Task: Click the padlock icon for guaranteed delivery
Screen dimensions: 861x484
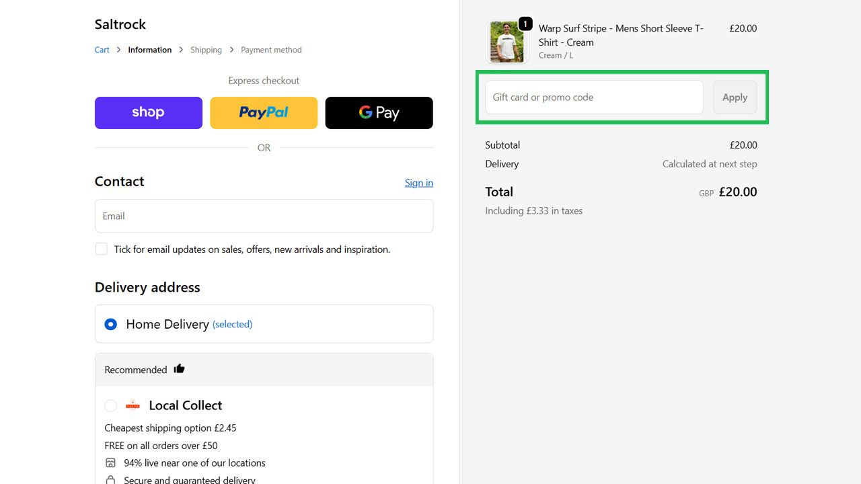Action: pyautogui.click(x=110, y=479)
